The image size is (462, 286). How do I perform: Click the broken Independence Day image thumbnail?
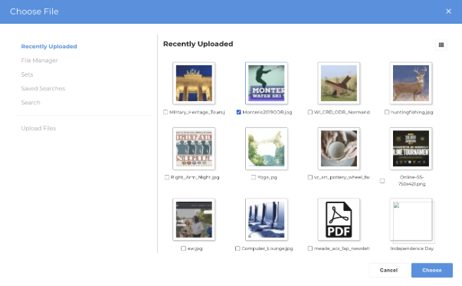(x=411, y=219)
